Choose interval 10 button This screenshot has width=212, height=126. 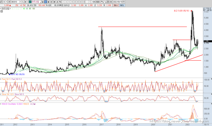(x=72, y=2)
